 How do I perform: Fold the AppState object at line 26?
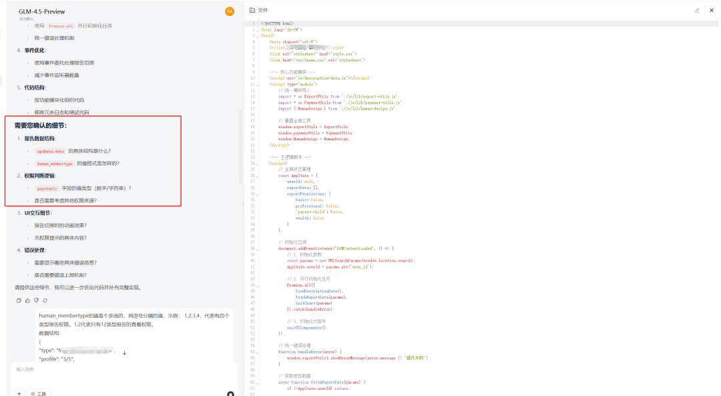pyautogui.click(x=257, y=175)
